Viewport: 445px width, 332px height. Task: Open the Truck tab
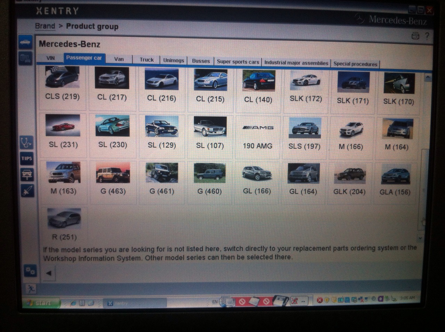pyautogui.click(x=146, y=60)
